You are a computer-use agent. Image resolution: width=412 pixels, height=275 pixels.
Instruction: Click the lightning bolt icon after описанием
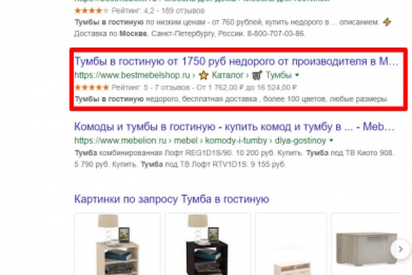(x=387, y=22)
